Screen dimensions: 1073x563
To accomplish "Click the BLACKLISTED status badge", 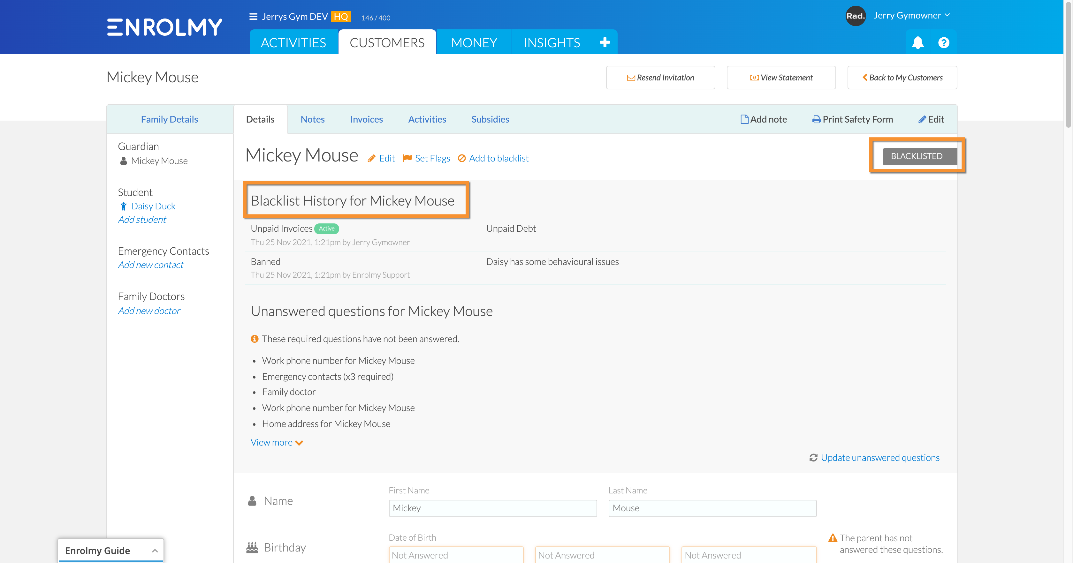I will tap(919, 156).
